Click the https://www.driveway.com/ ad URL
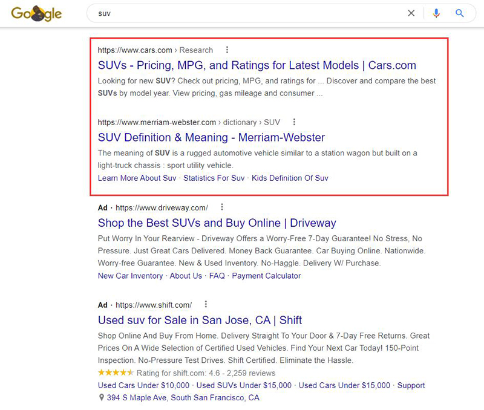The height and width of the screenshot is (410, 484). point(162,207)
